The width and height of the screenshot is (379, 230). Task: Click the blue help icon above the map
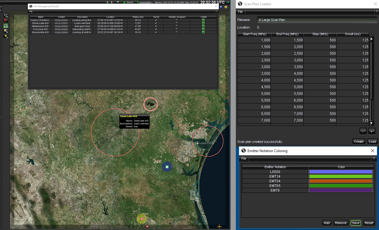(221, 7)
